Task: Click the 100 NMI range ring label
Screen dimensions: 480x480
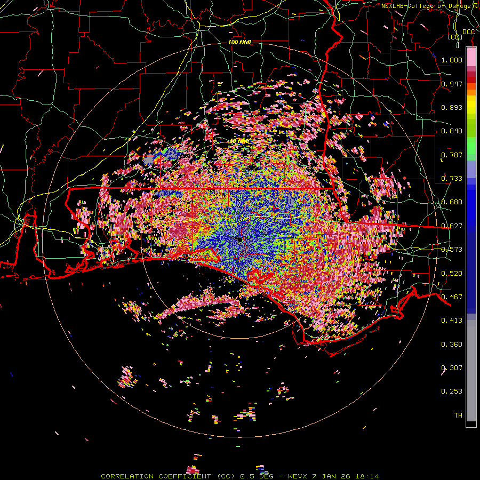Action: coord(239,42)
